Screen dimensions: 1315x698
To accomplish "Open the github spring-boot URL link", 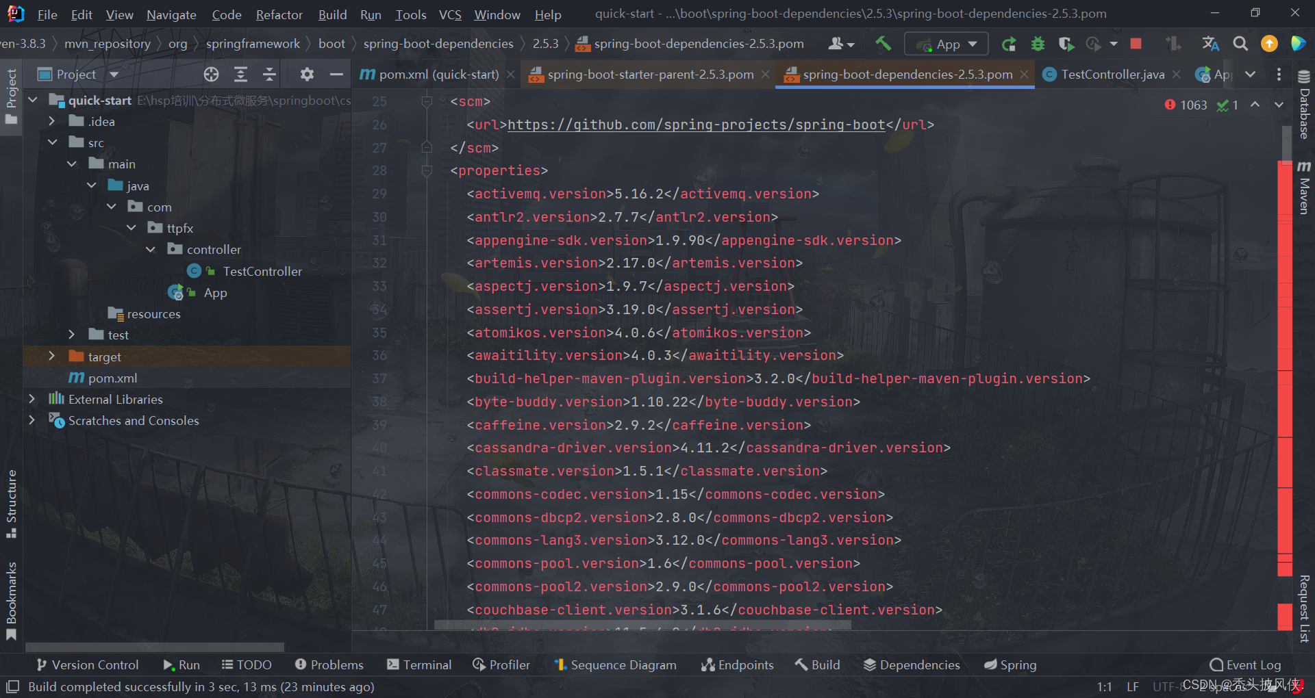I will click(696, 125).
